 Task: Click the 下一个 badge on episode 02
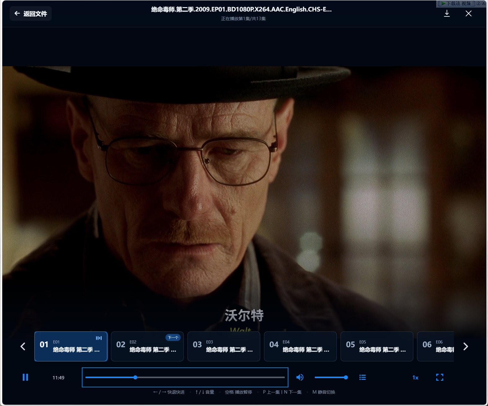click(x=173, y=338)
